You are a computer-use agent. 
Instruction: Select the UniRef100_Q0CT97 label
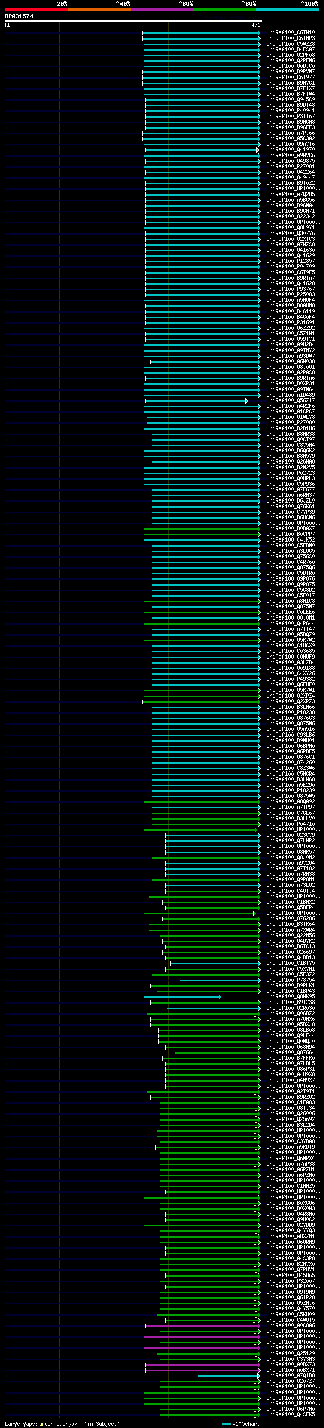pyautogui.click(x=291, y=440)
